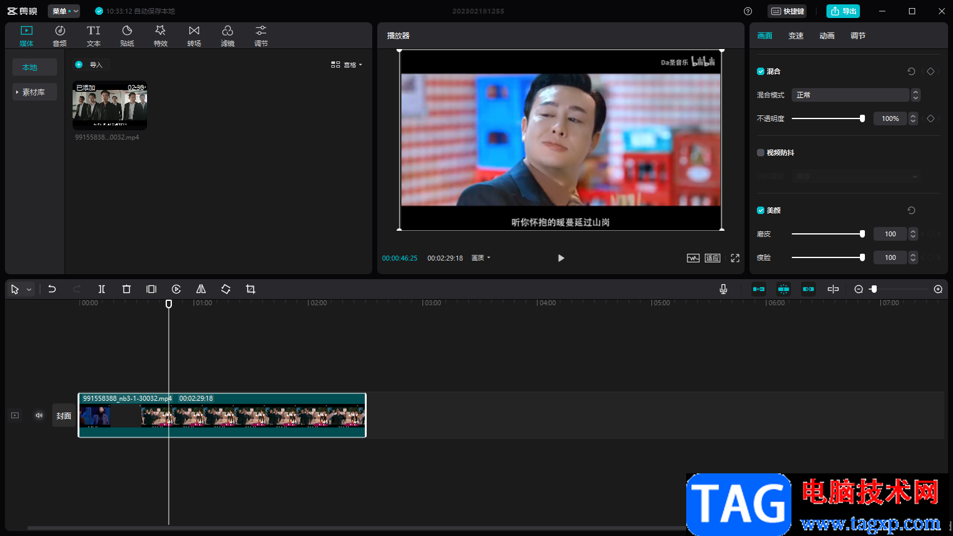This screenshot has width=953, height=536.
Task: Switch to the 画面 (Picture) tab
Action: coord(765,36)
